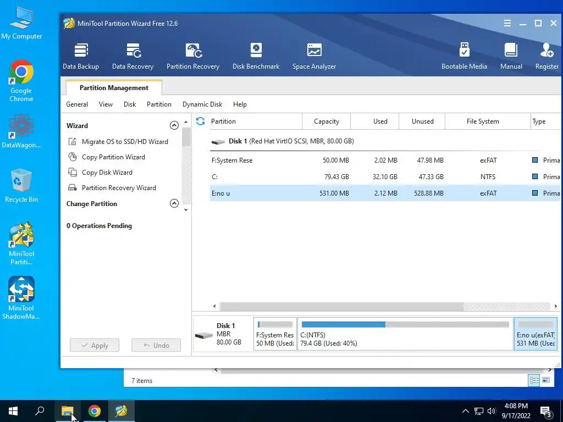Show hidden system tray icons
This screenshot has height=422, width=563.
(465, 411)
